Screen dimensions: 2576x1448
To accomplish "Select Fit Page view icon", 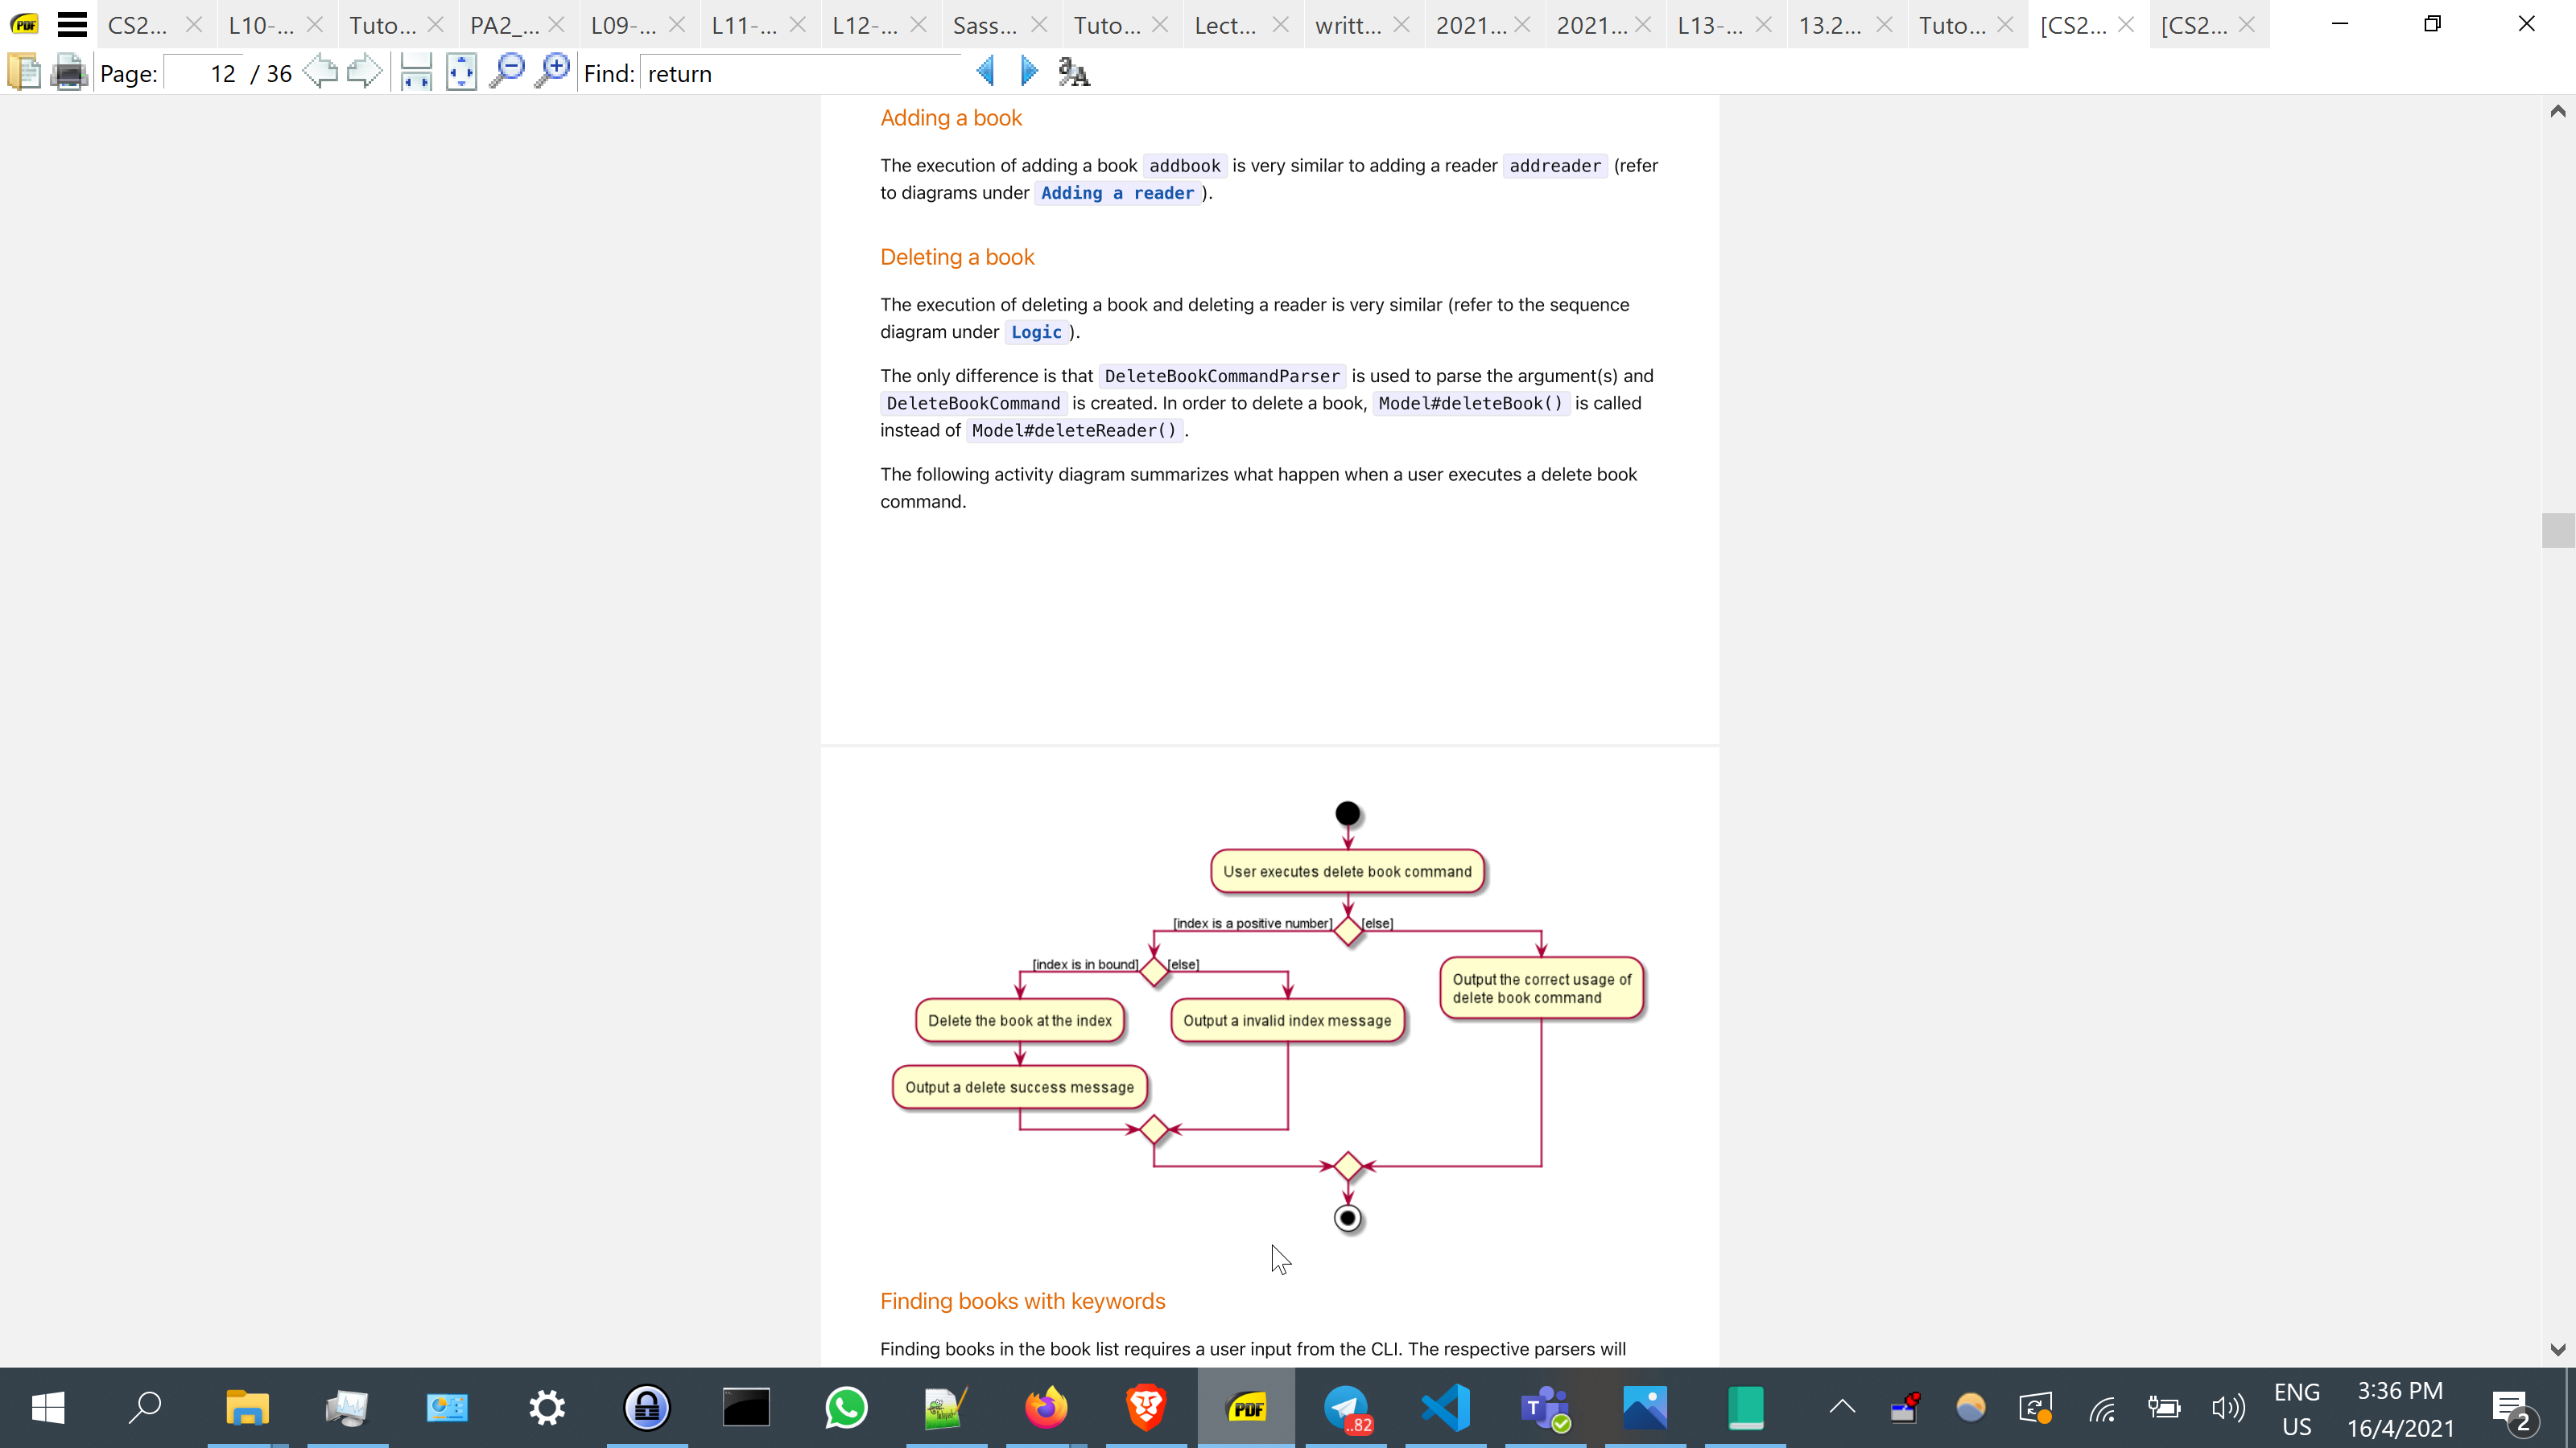I will point(461,72).
